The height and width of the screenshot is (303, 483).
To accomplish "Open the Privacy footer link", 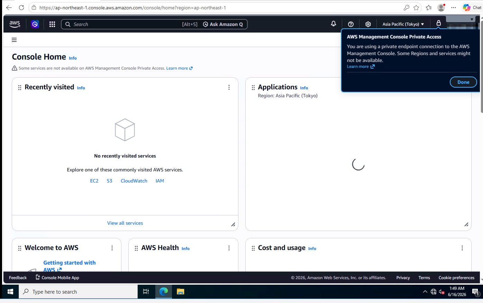I will point(403,278).
